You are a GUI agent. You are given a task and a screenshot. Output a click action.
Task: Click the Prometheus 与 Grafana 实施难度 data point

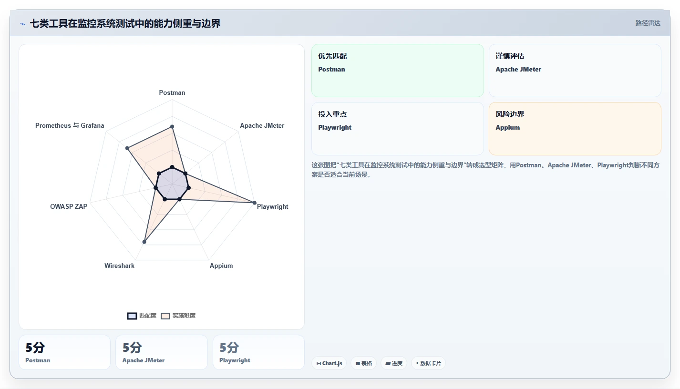(127, 148)
